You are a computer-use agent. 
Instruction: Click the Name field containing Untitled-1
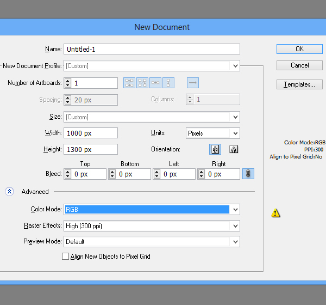pyautogui.click(x=152, y=49)
